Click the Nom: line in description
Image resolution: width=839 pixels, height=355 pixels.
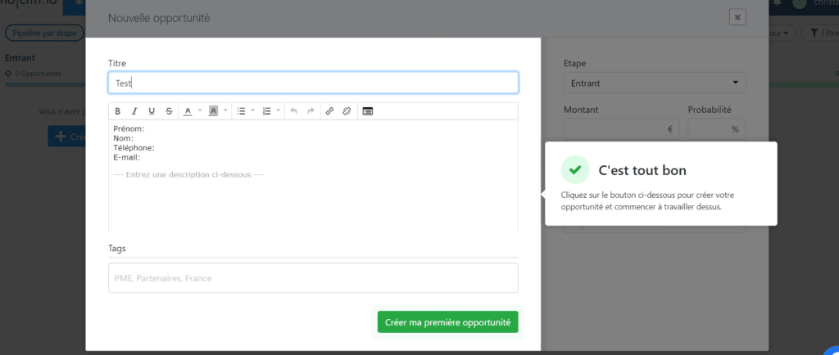tap(124, 138)
